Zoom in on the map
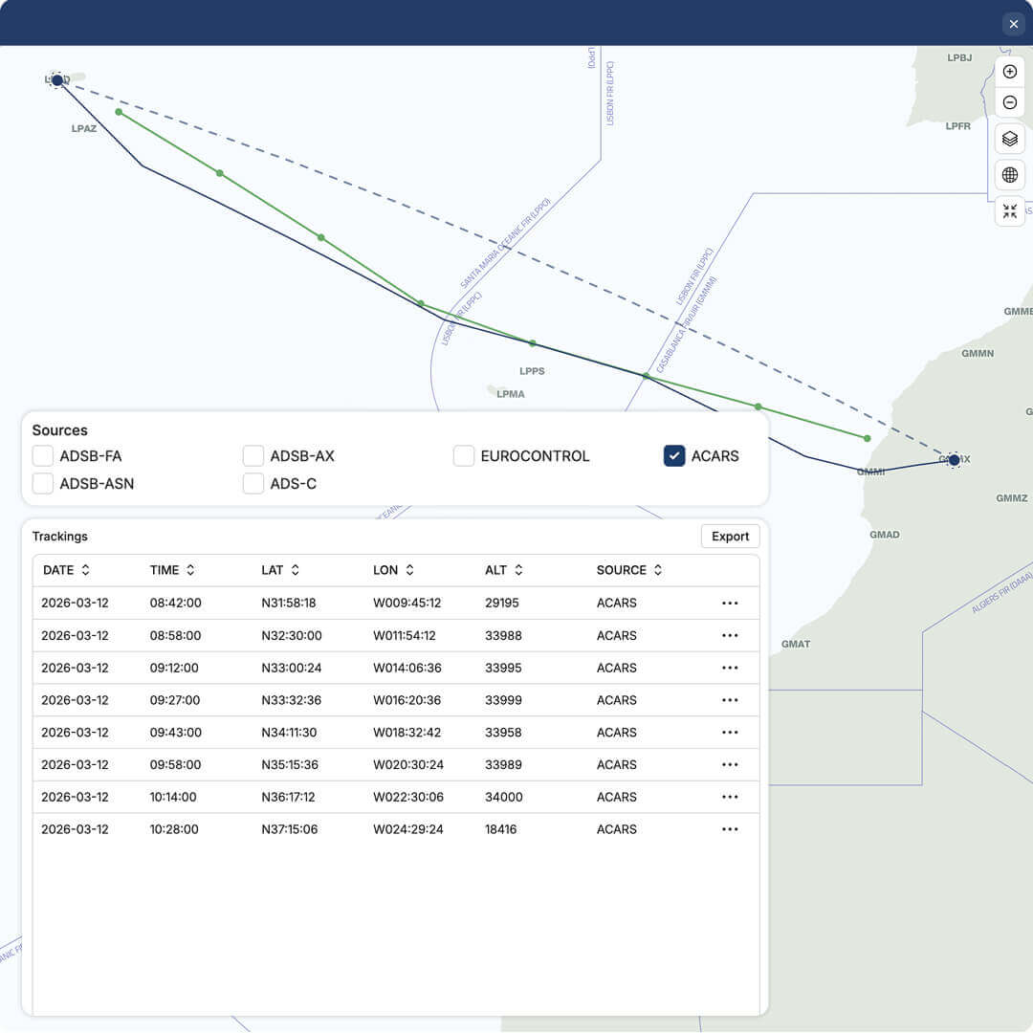This screenshot has width=1033, height=1033. [x=1009, y=72]
